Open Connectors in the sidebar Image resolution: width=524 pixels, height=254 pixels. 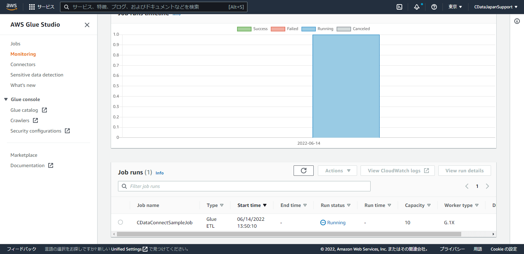coord(23,64)
